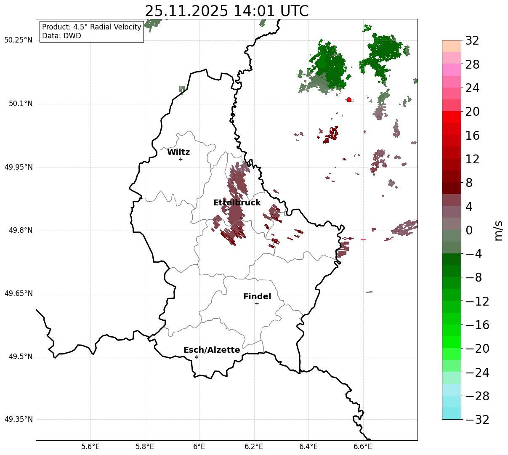Click the title text 25.11.2025 14:01 UTC
The image size is (508, 455).
pos(226,11)
